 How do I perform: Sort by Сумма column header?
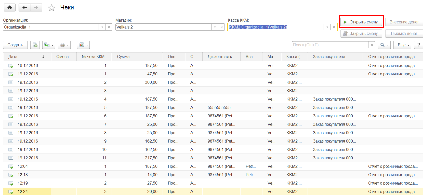(137, 57)
